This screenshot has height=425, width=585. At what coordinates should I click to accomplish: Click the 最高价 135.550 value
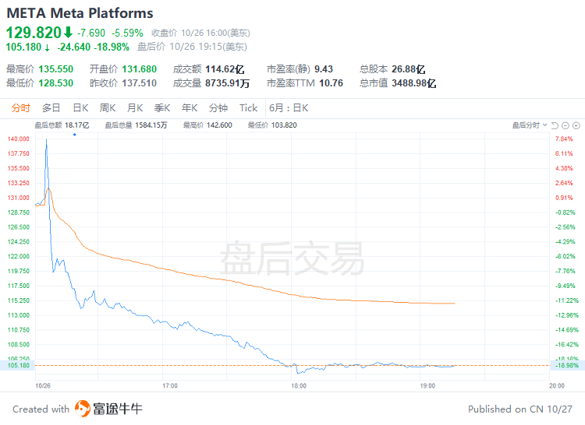click(56, 69)
